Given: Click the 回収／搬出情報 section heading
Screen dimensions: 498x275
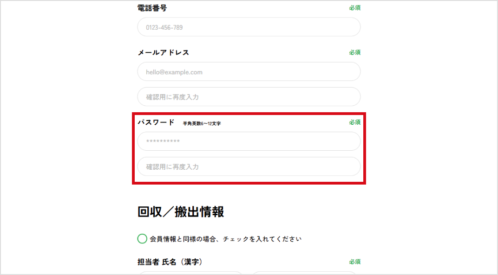Looking at the screenshot, I should point(181,212).
